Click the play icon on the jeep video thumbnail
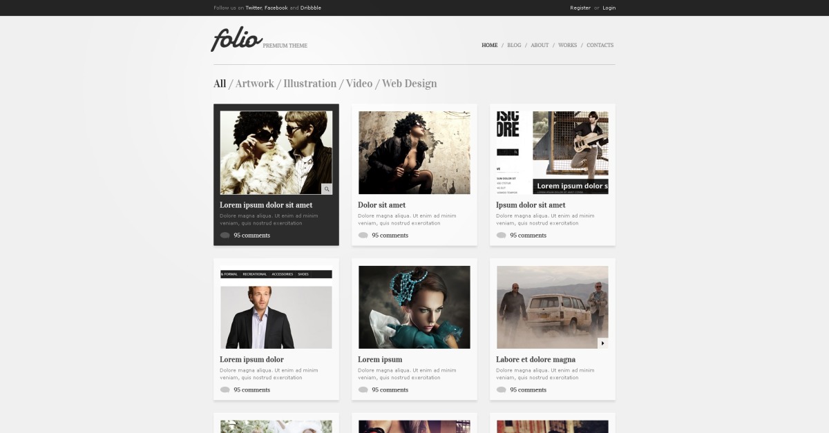This screenshot has width=829, height=433. point(603,343)
